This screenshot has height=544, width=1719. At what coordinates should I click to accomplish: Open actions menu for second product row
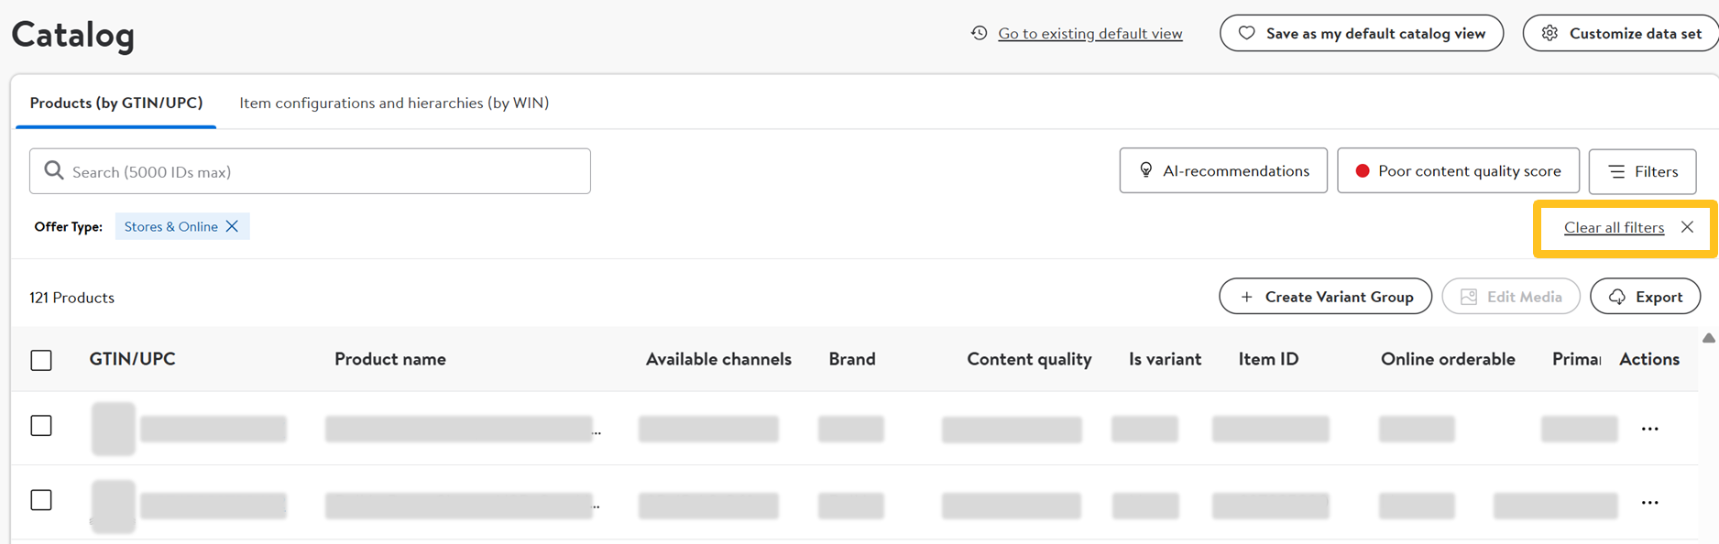(1649, 503)
